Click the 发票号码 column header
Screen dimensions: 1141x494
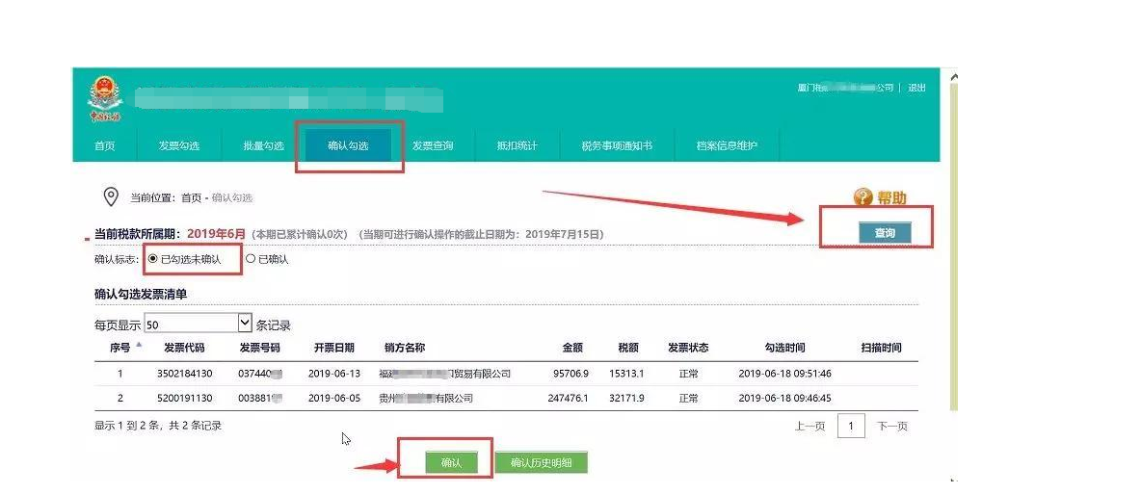259,348
